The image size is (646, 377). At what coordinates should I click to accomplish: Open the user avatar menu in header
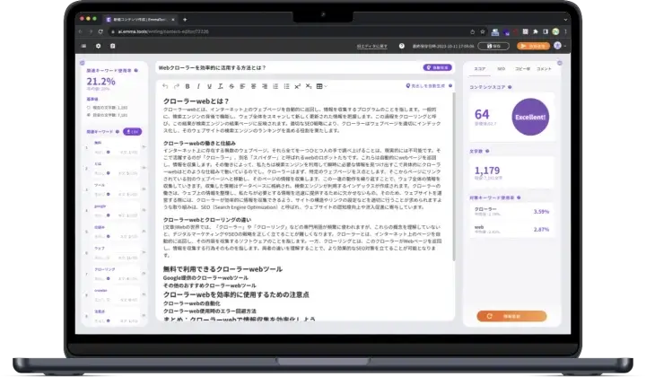click(x=556, y=45)
